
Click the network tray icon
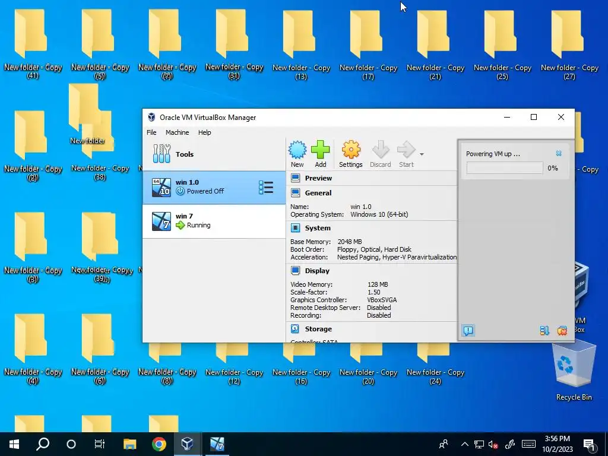click(x=479, y=444)
